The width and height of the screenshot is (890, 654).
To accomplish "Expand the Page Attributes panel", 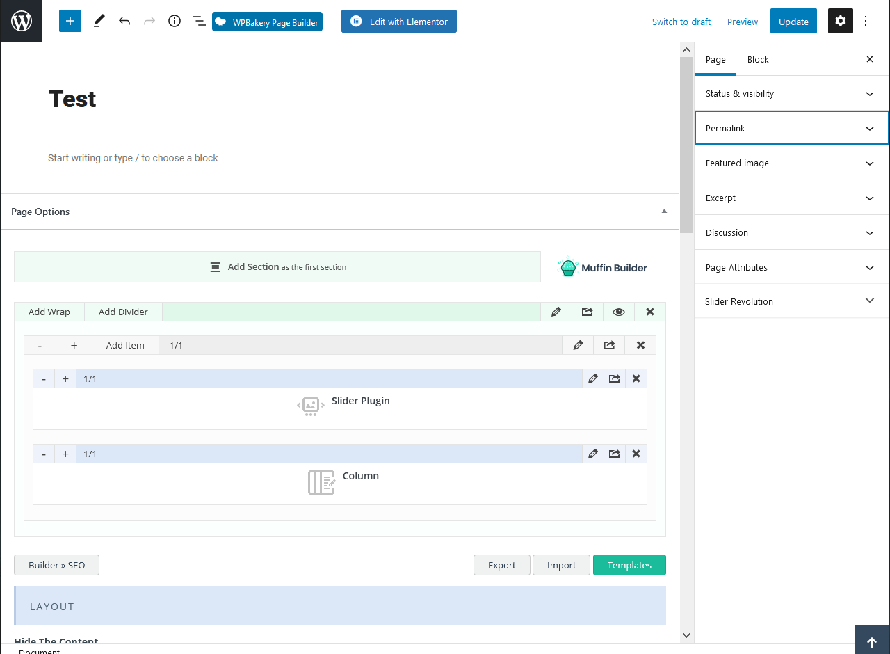I will (792, 267).
